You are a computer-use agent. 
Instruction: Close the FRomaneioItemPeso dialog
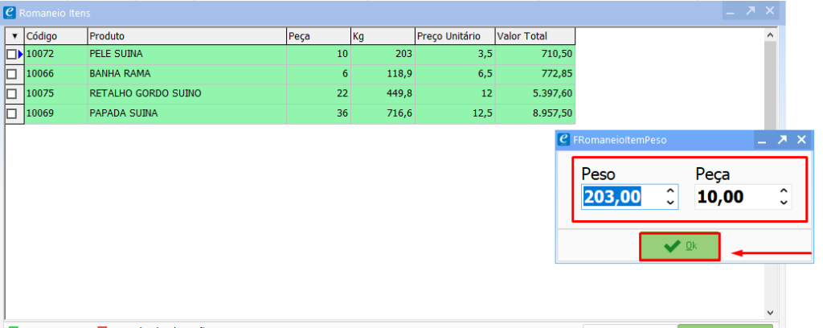801,140
